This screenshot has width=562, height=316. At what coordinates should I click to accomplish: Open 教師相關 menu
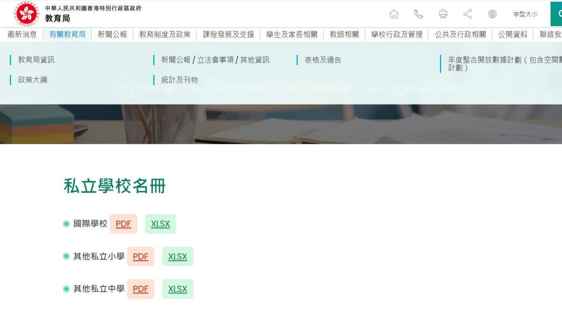click(x=344, y=34)
